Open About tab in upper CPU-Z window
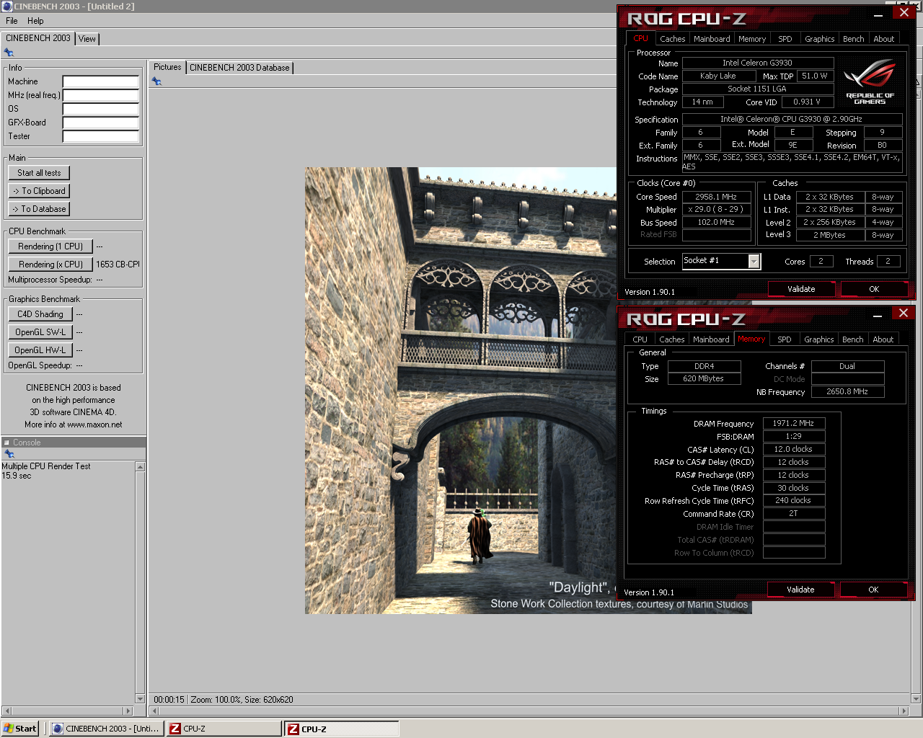Screen dimensions: 923x738 884,39
